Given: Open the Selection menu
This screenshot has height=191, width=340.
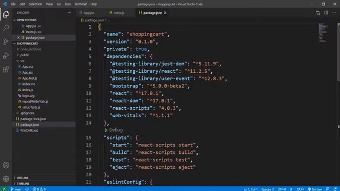Looking at the screenshot, I should click(x=36, y=4).
